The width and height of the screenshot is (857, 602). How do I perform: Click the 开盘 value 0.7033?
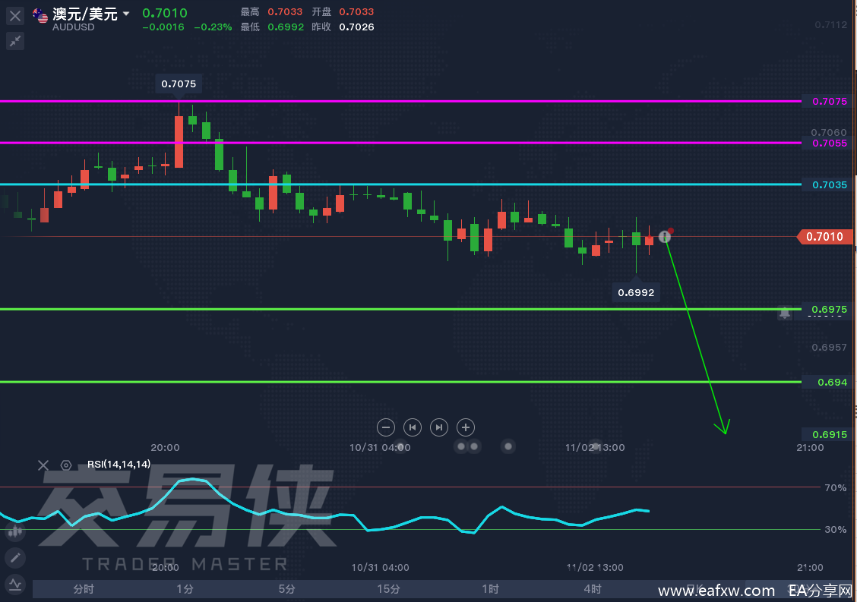[x=356, y=11]
